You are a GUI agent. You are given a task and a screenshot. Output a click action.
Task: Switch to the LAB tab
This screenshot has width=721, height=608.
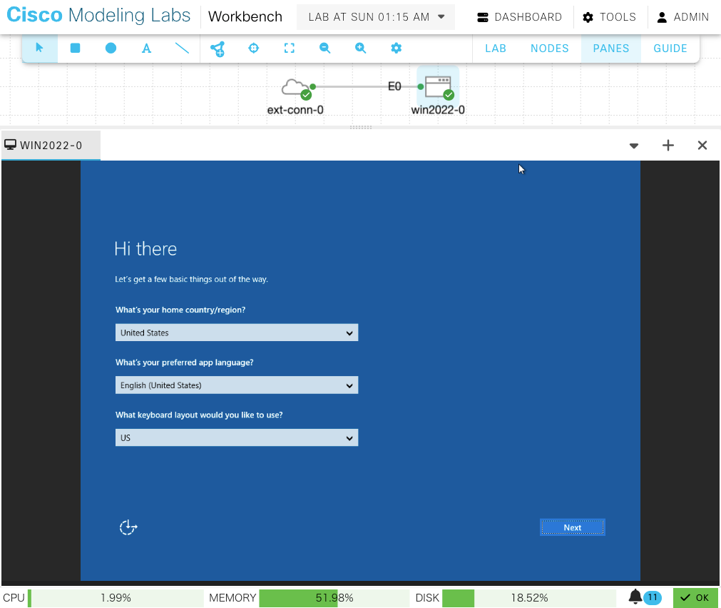click(x=496, y=49)
